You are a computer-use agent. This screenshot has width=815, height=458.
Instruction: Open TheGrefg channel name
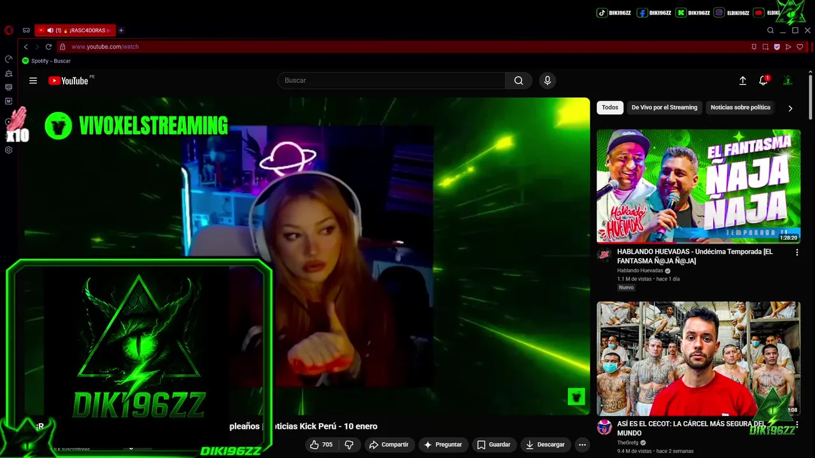[627, 443]
